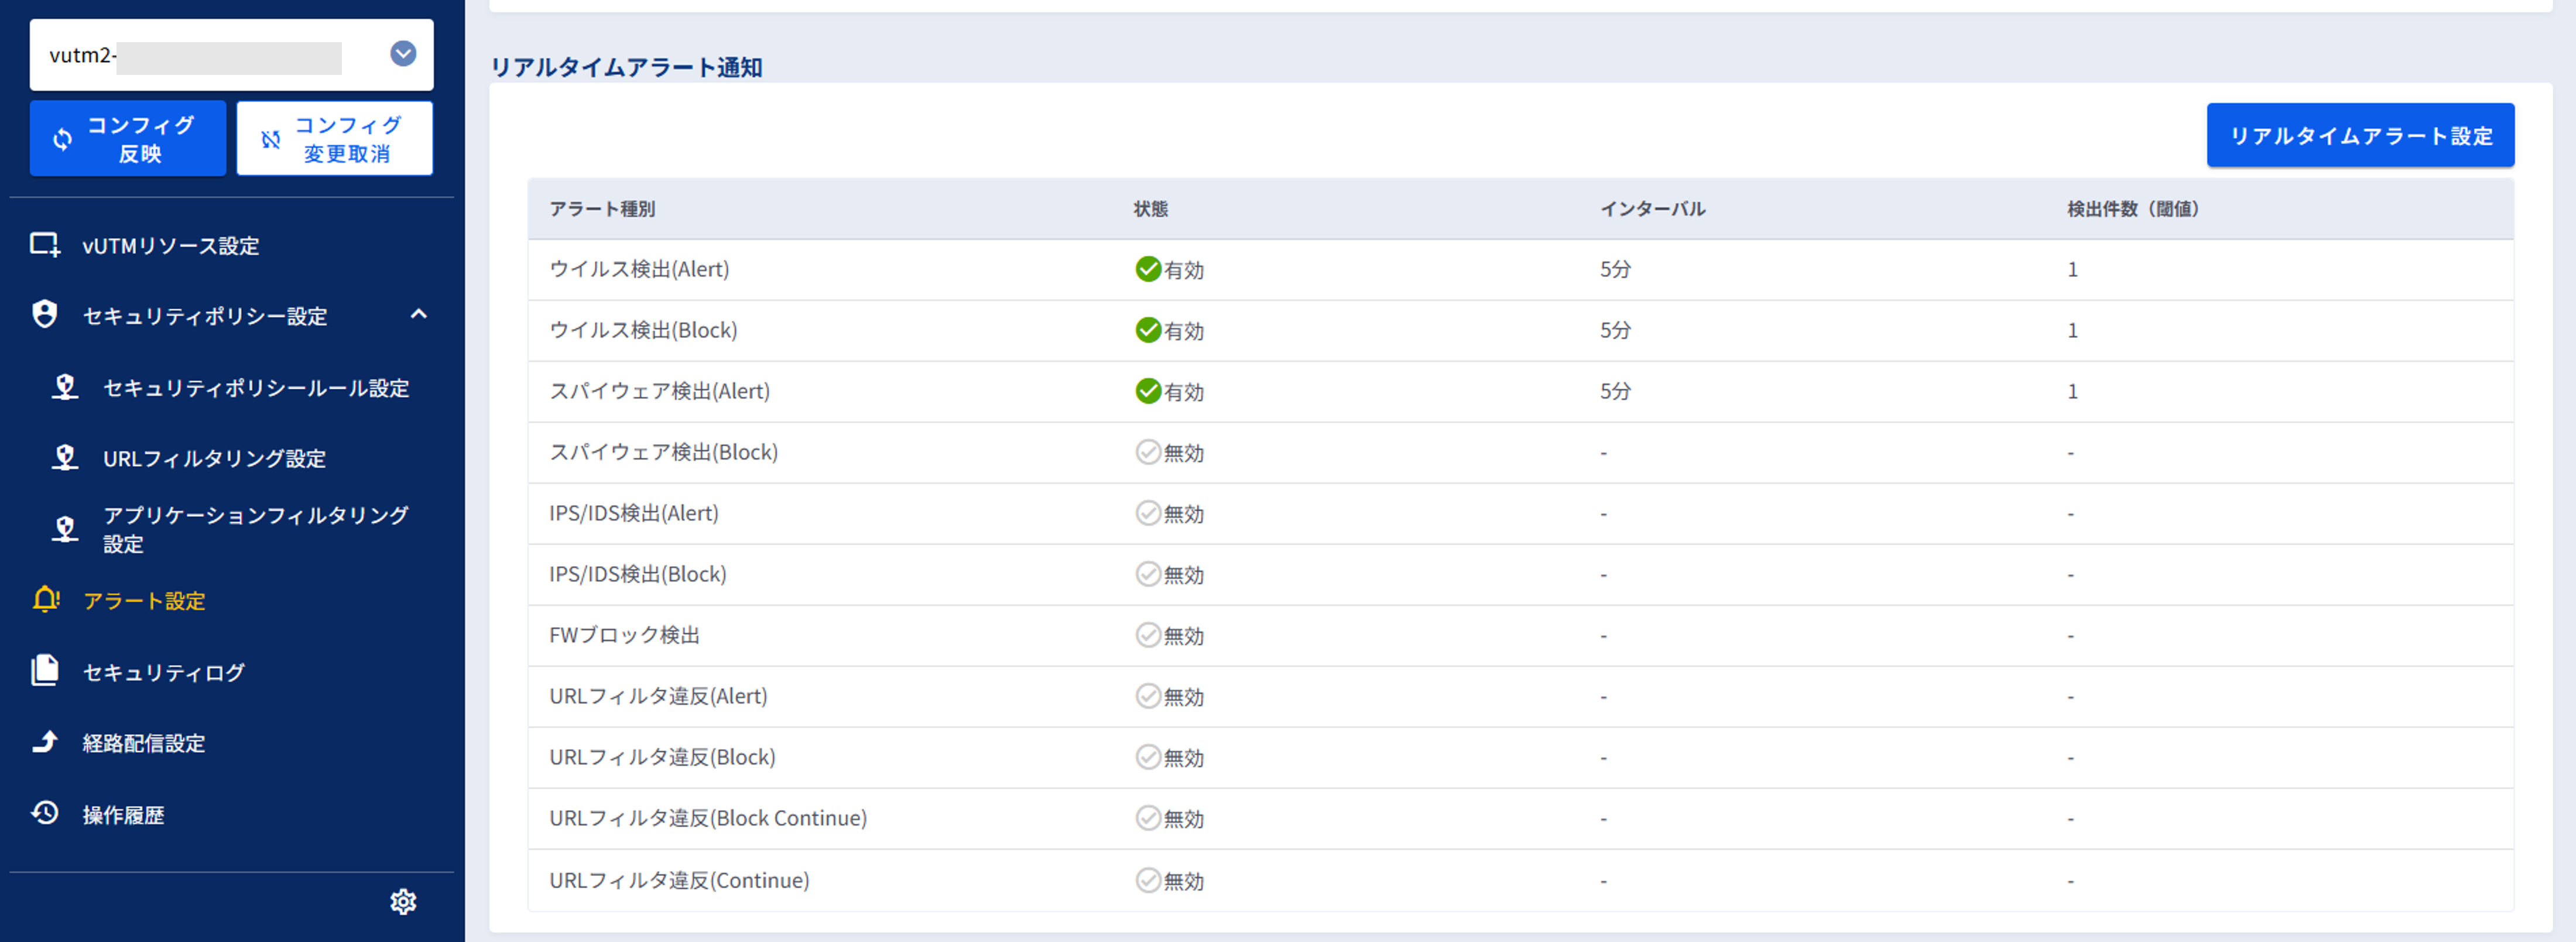The width and height of the screenshot is (2576, 942).
Task: Click threshold 1 in ウイルス検出(Block) row
Action: [2072, 330]
